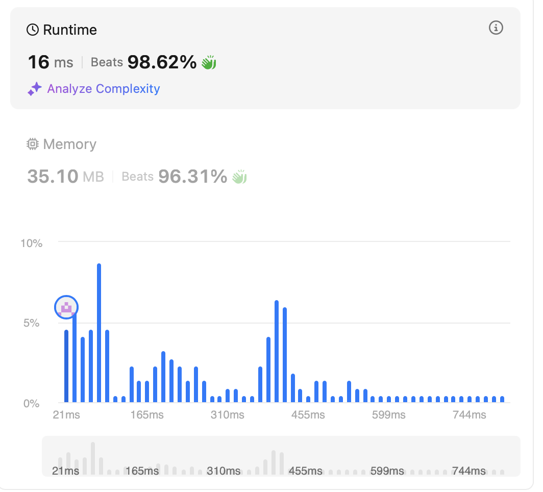Click the faded clapping hands beside 96.31%
This screenshot has width=543, height=492.
(239, 177)
